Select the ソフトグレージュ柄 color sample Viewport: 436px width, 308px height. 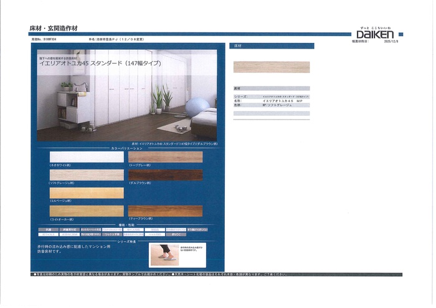pyautogui.click(x=86, y=175)
